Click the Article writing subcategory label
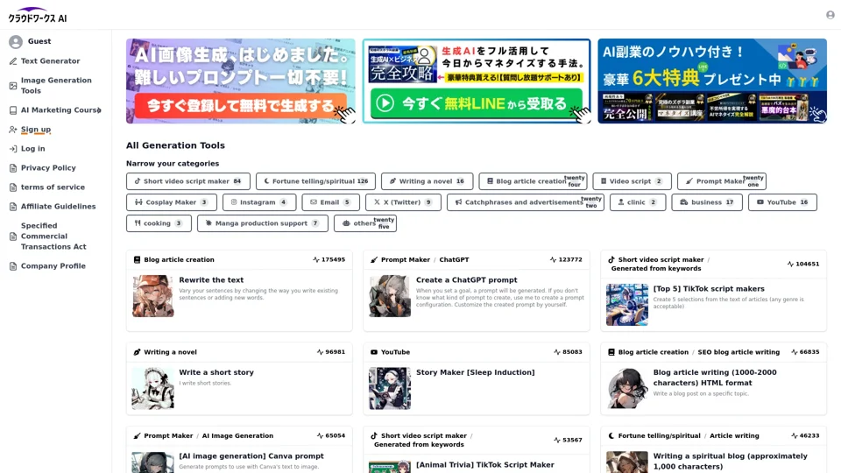The image size is (841, 473). point(734,436)
